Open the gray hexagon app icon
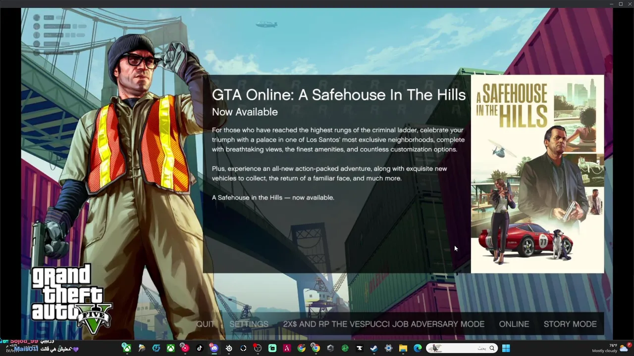This screenshot has width=634, height=356. (330, 348)
